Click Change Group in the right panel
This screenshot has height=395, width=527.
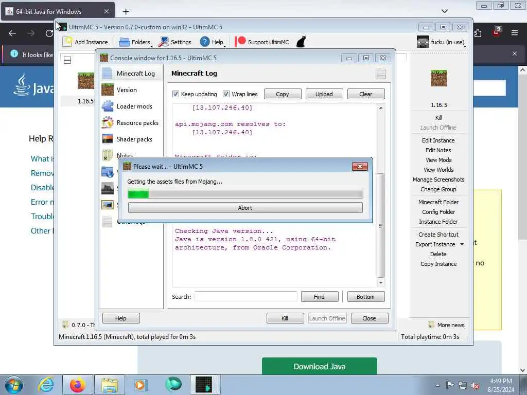coord(438,189)
